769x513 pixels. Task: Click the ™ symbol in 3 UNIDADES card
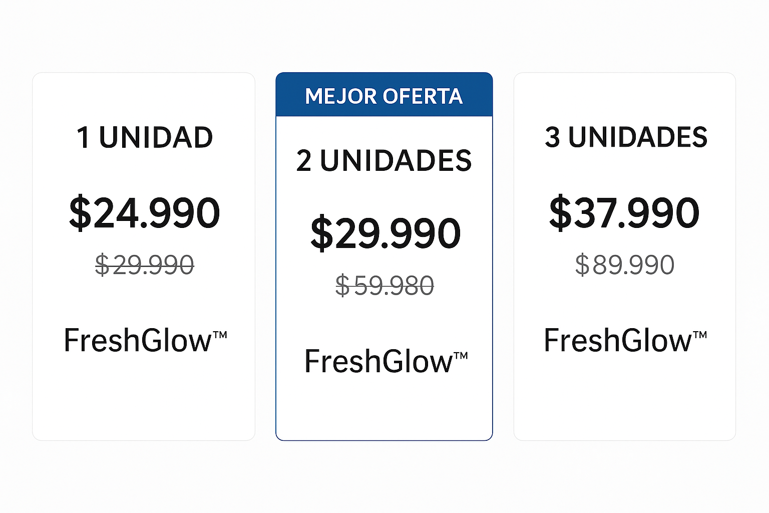[700, 335]
